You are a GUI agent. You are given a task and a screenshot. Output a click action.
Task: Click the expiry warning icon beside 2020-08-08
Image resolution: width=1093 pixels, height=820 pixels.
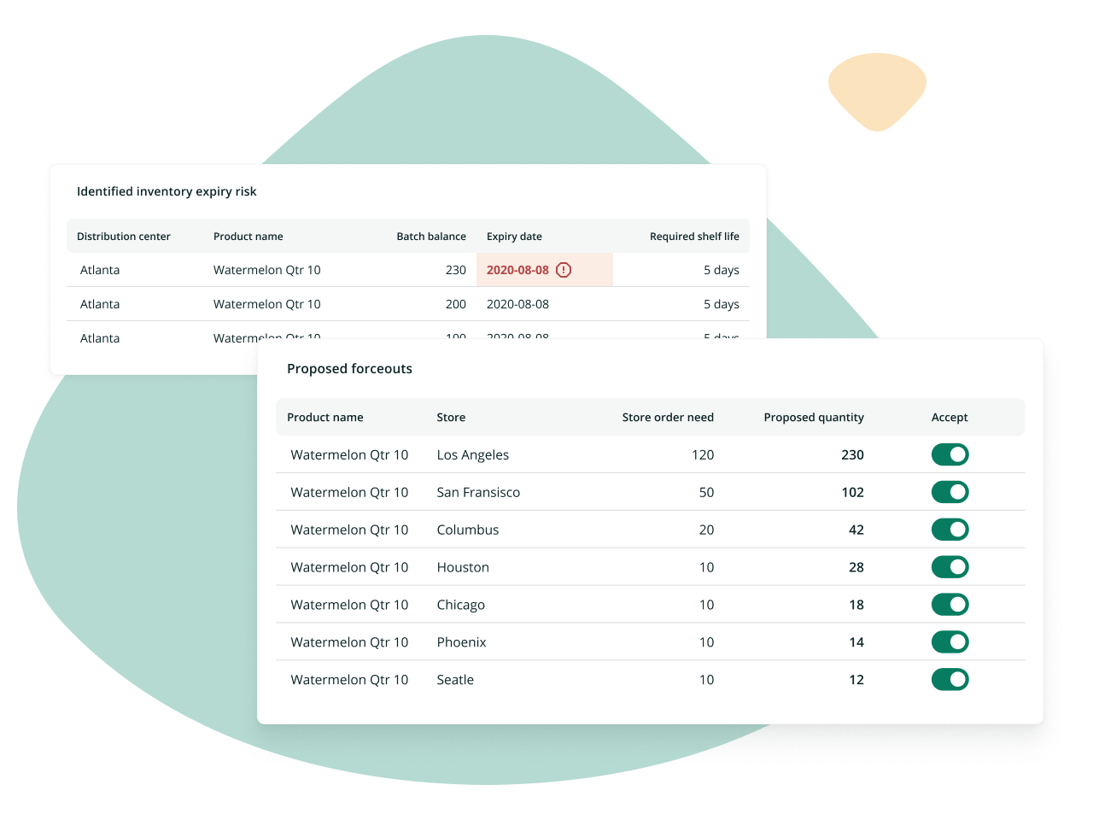click(x=563, y=269)
